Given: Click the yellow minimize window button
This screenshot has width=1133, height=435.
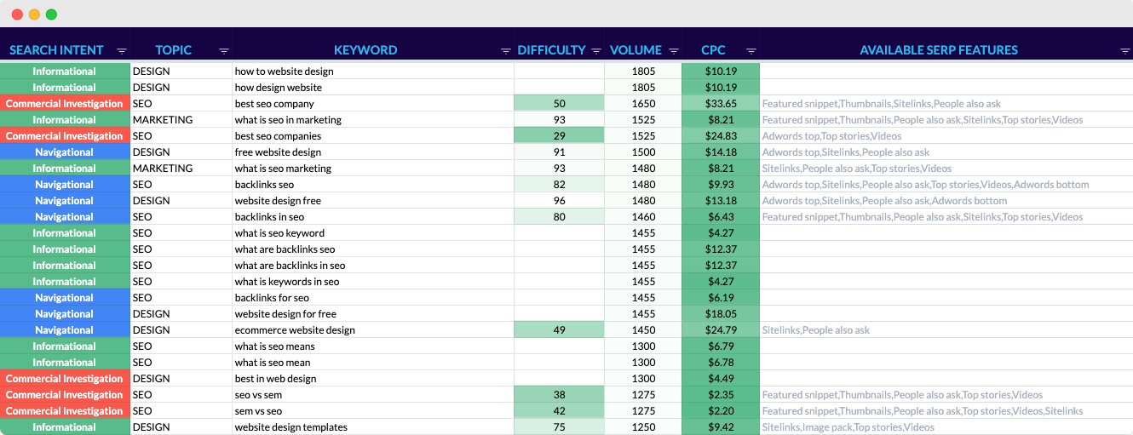Looking at the screenshot, I should (34, 14).
